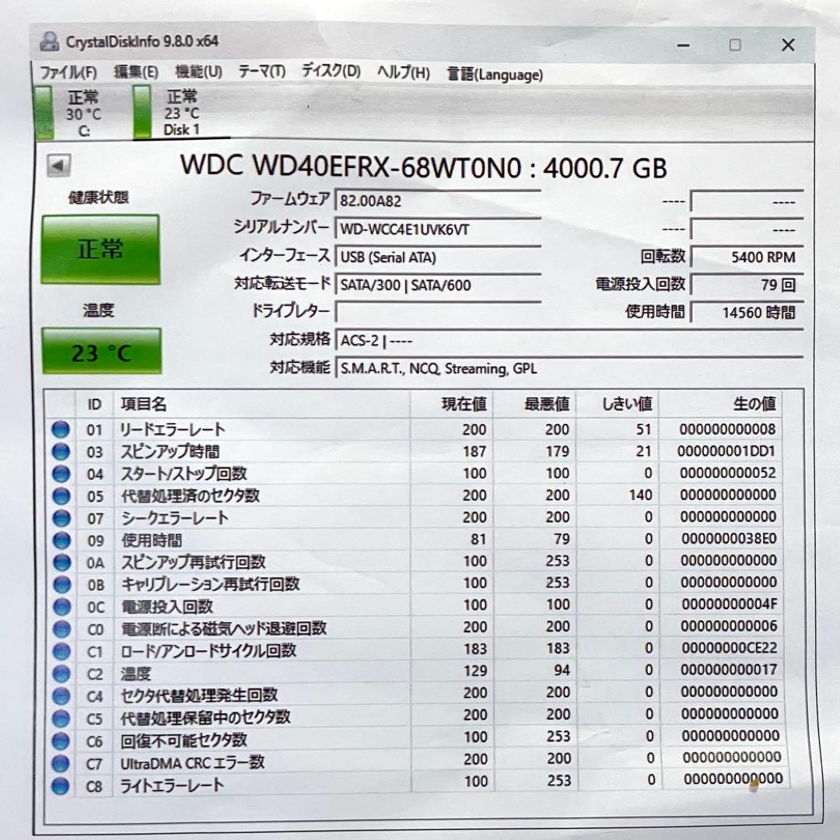Image resolution: width=840 pixels, height=840 pixels.
Task: Click the serial number field WD-WCC4E1UVK6VT
Action: click(438, 229)
